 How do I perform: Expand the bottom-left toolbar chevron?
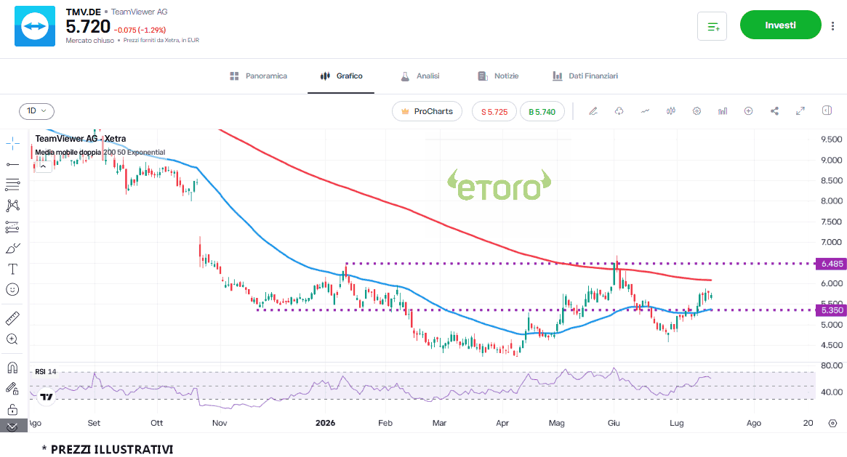tap(12, 426)
